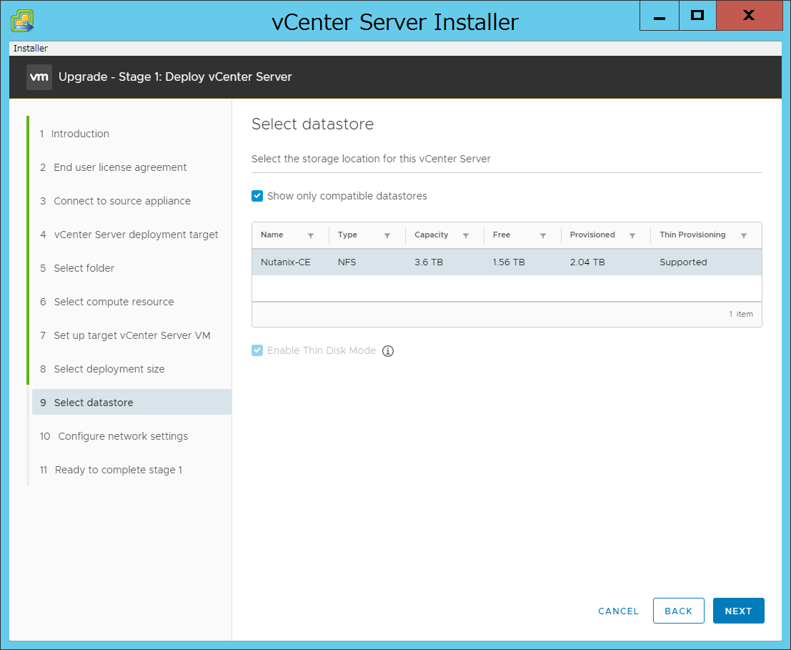The width and height of the screenshot is (791, 650).
Task: Click the VMware vm logo
Action: click(39, 77)
